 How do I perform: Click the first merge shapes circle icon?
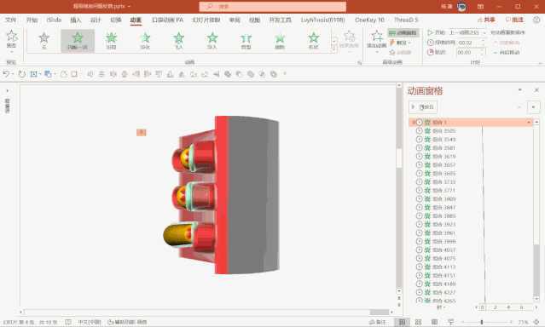228,74
